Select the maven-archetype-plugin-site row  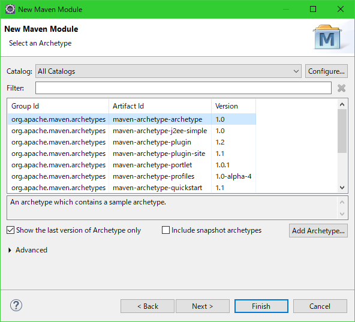tap(132, 154)
